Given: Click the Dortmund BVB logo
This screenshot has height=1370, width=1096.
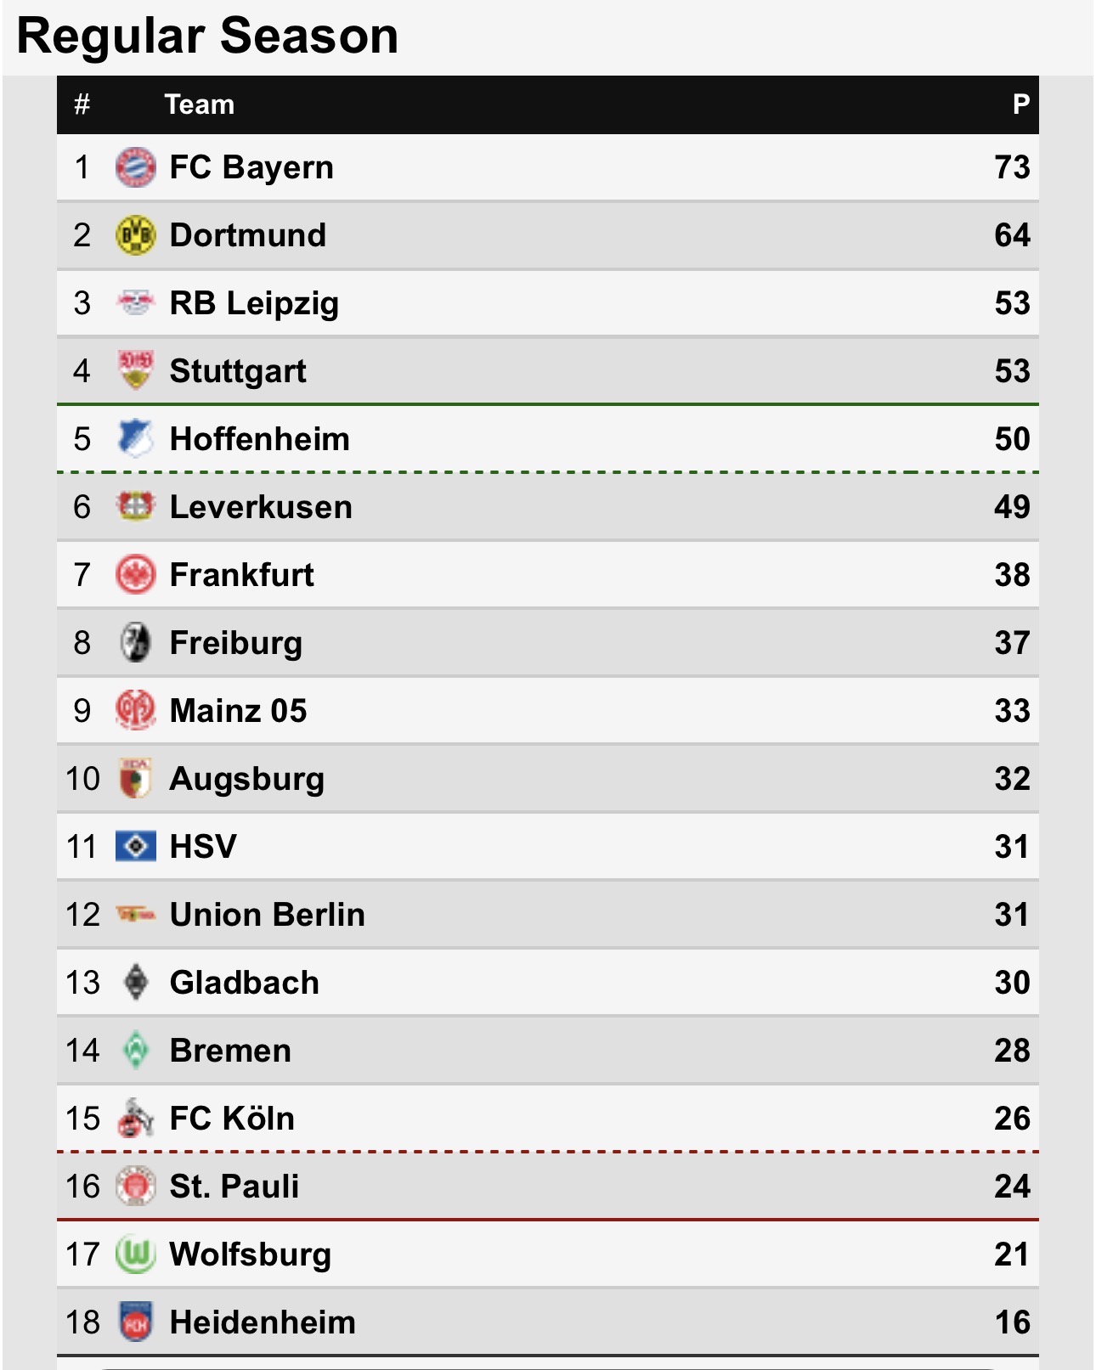Looking at the screenshot, I should pyautogui.click(x=135, y=235).
